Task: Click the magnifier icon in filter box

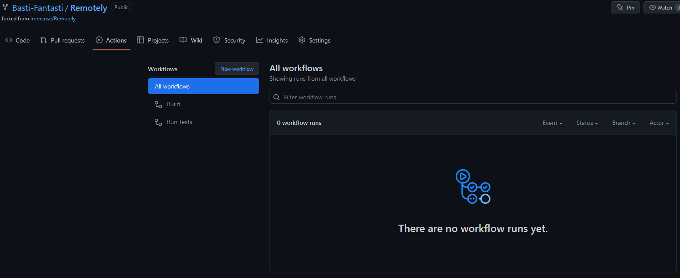Action: (277, 97)
